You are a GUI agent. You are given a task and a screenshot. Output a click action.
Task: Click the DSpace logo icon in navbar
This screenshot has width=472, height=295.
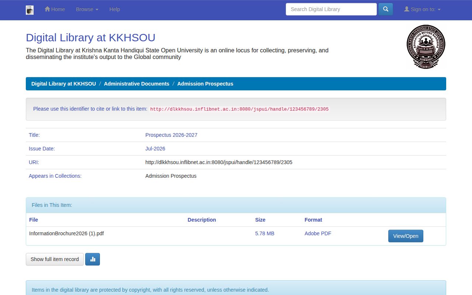[30, 10]
